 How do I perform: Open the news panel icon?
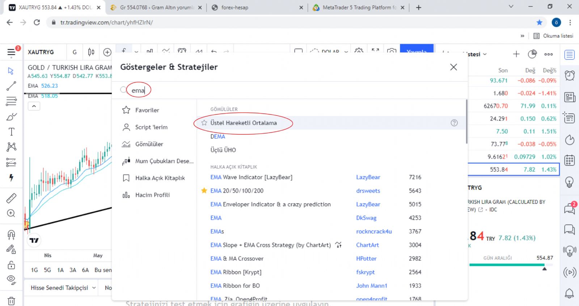click(x=570, y=97)
